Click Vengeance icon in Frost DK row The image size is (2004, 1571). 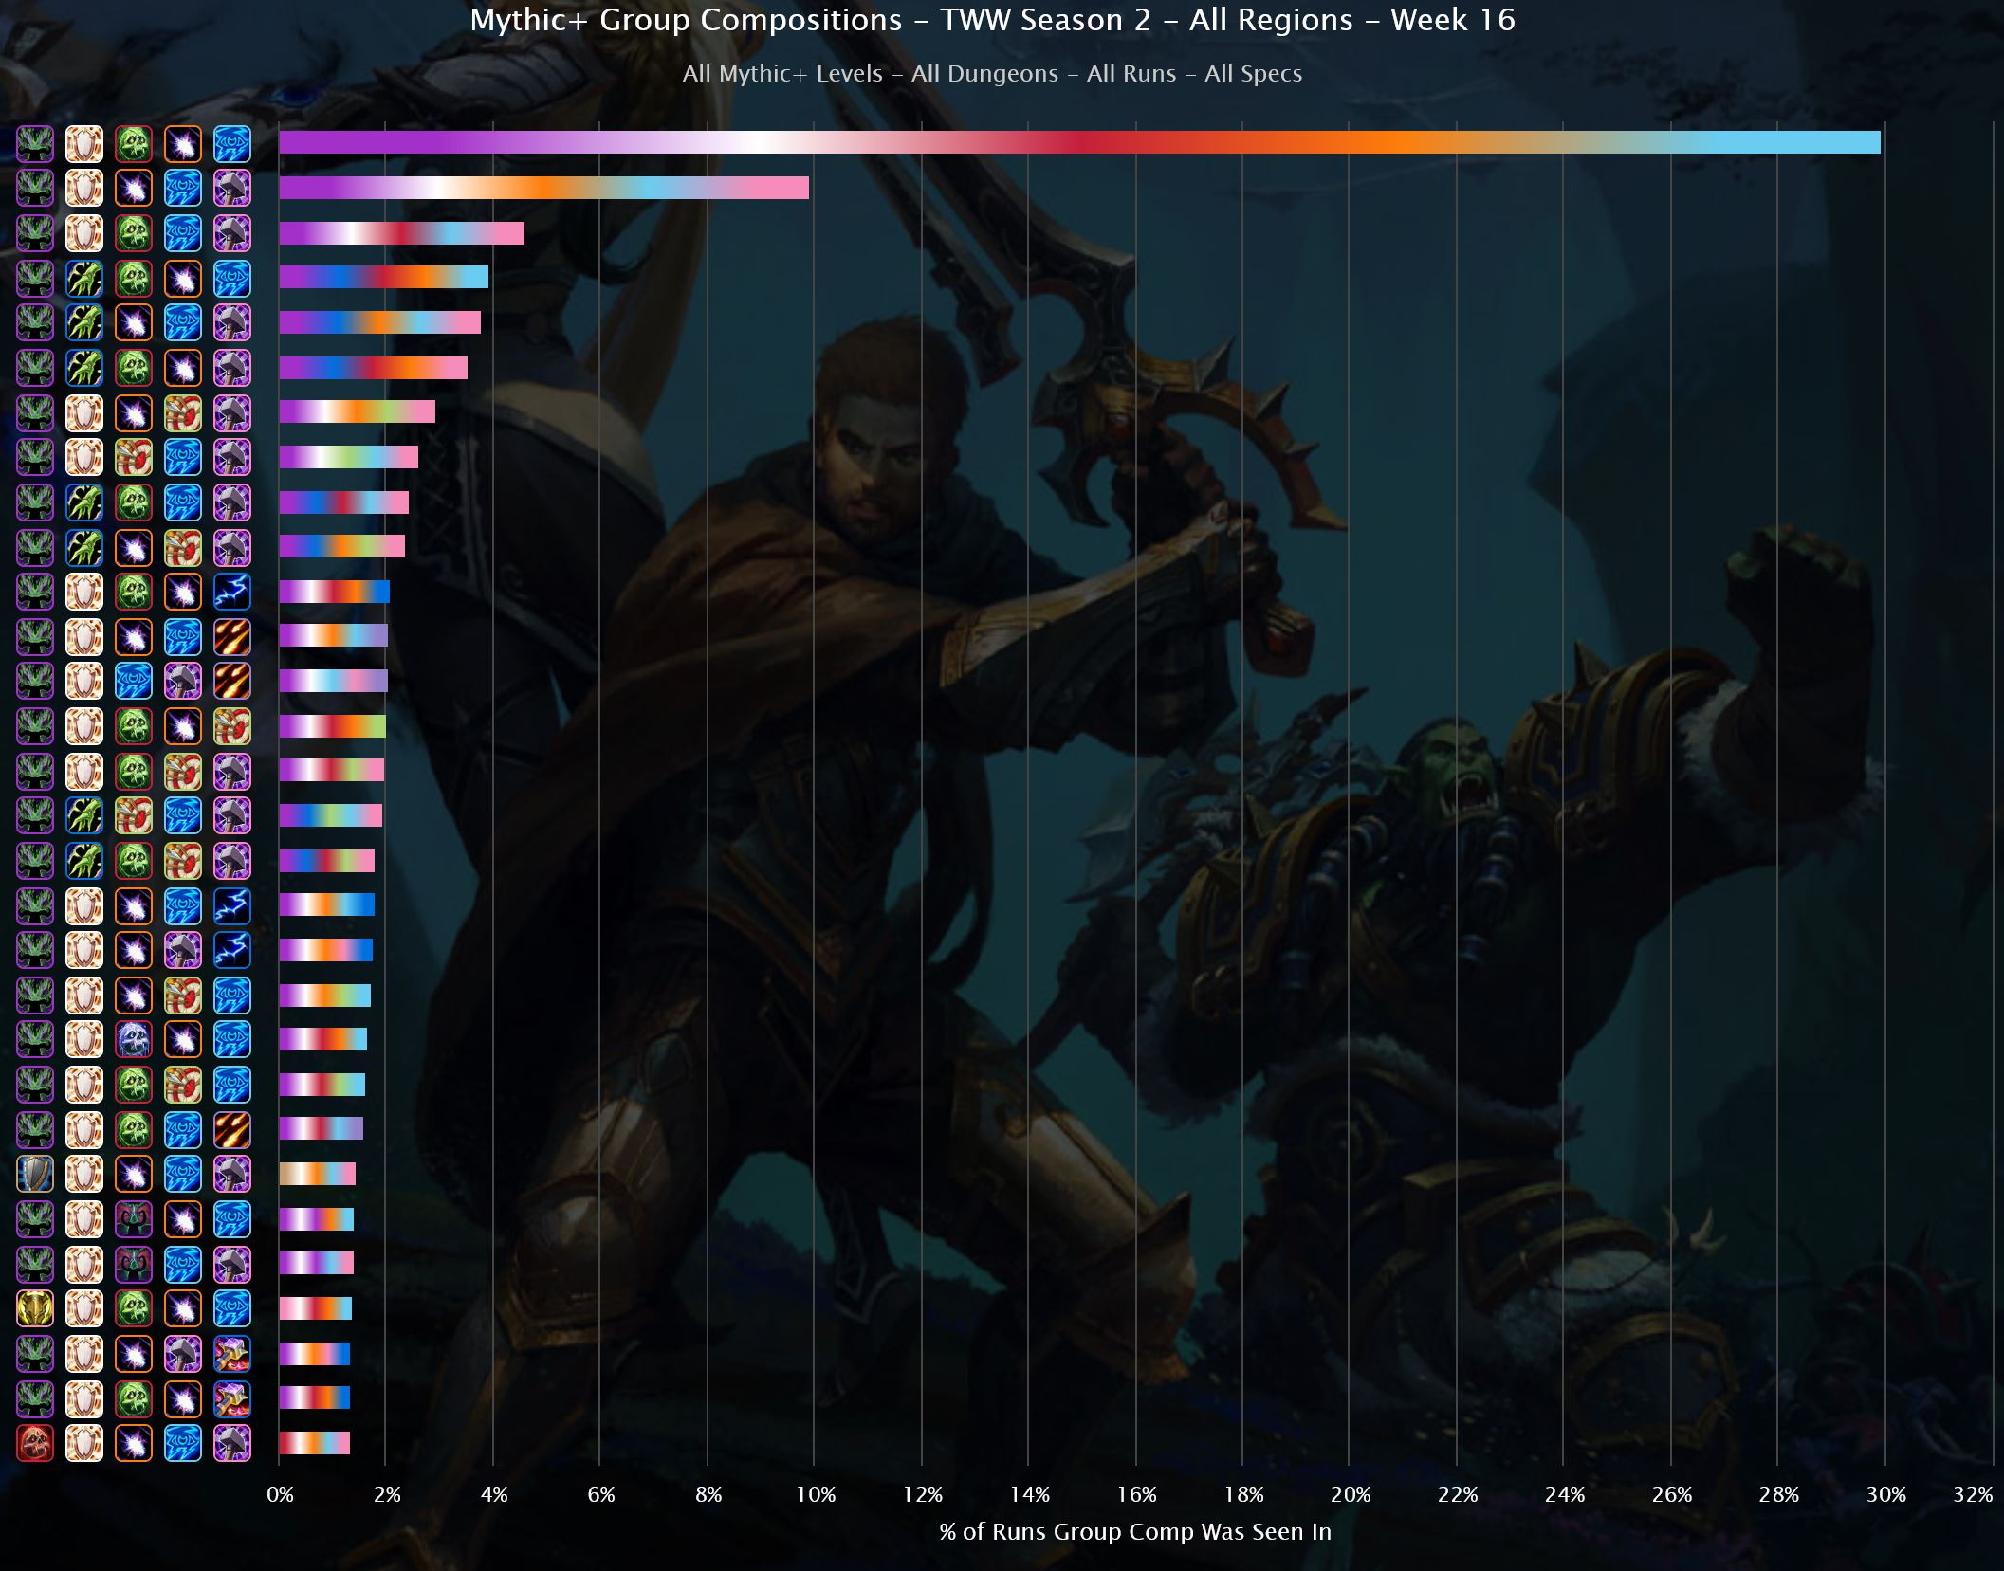point(35,1039)
